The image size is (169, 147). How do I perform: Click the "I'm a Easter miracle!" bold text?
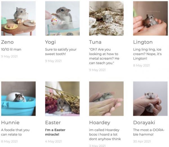(55, 132)
